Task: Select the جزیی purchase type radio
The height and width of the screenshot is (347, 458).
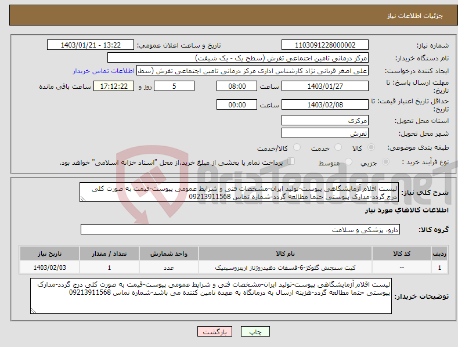Action: [385, 162]
